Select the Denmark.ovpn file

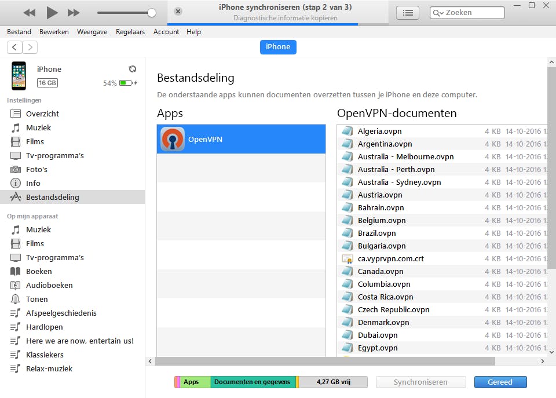(x=442, y=323)
